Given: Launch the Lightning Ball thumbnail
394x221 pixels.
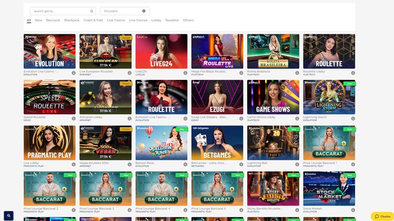Looking at the screenshot, I should pyautogui.click(x=273, y=143).
